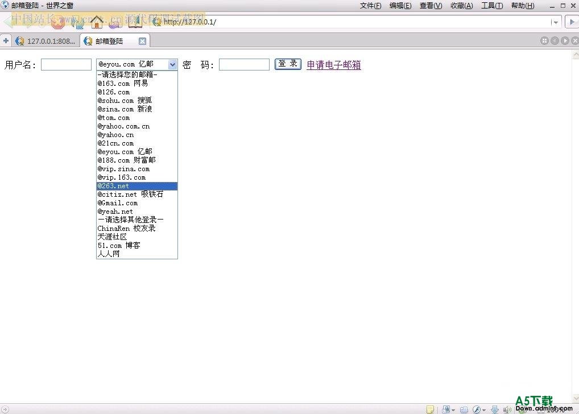Focus the 密码 password input field
The height and width of the screenshot is (414, 579).
pyautogui.click(x=244, y=64)
